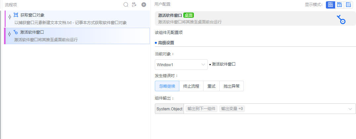This screenshot has width=356, height=139.
Task: Click the 输出到下一组件 tag
Action: coord(201,109)
